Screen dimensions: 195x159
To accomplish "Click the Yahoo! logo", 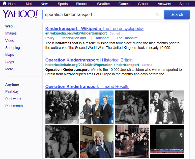I will pyautogui.click(x=20, y=14).
